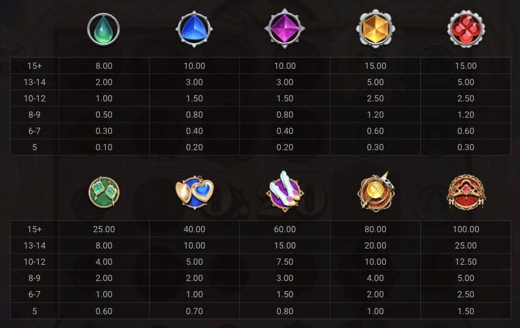Select the red tiara crown symbol
The height and width of the screenshot is (328, 520).
[x=466, y=192]
